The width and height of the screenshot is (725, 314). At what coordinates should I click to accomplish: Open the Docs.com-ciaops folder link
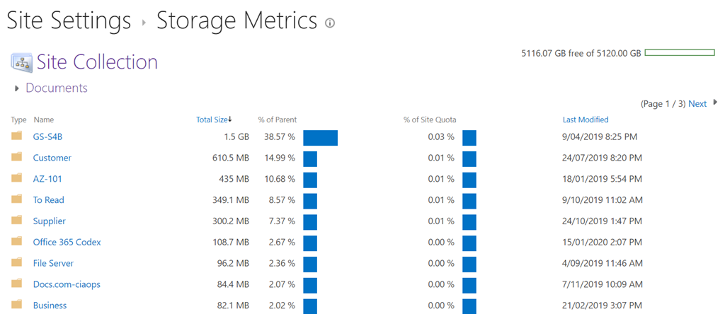click(67, 284)
